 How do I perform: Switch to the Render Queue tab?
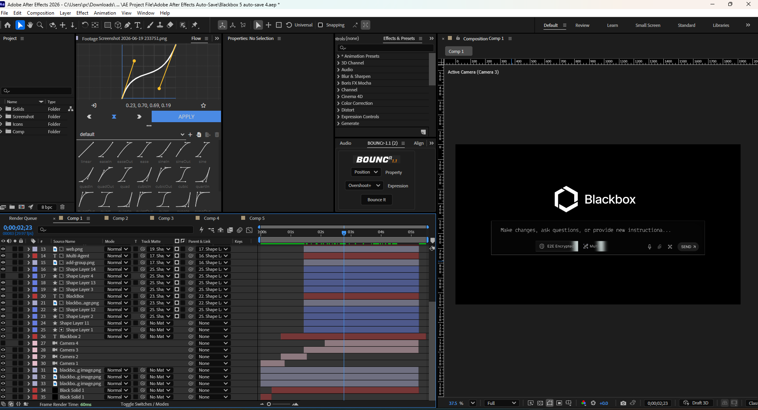pos(23,218)
